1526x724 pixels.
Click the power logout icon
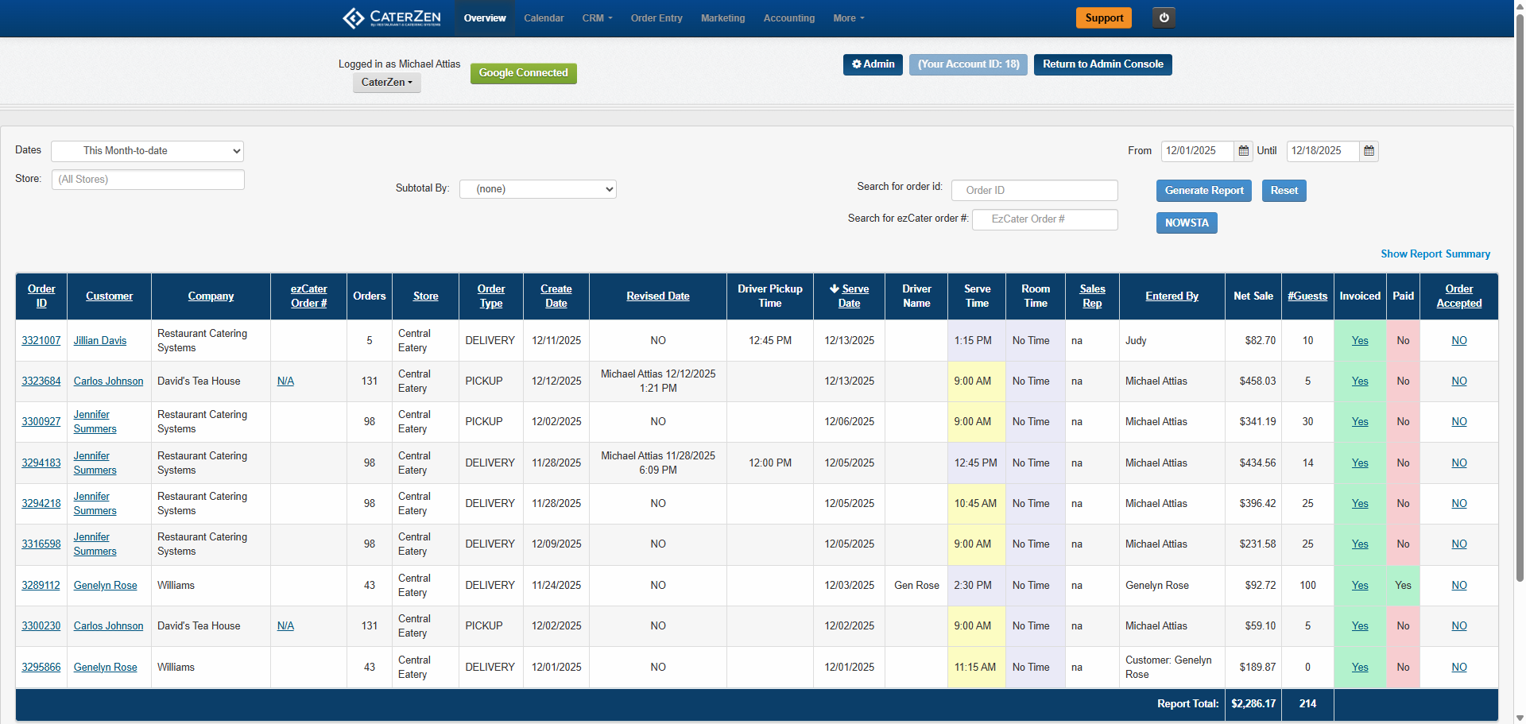(x=1164, y=17)
